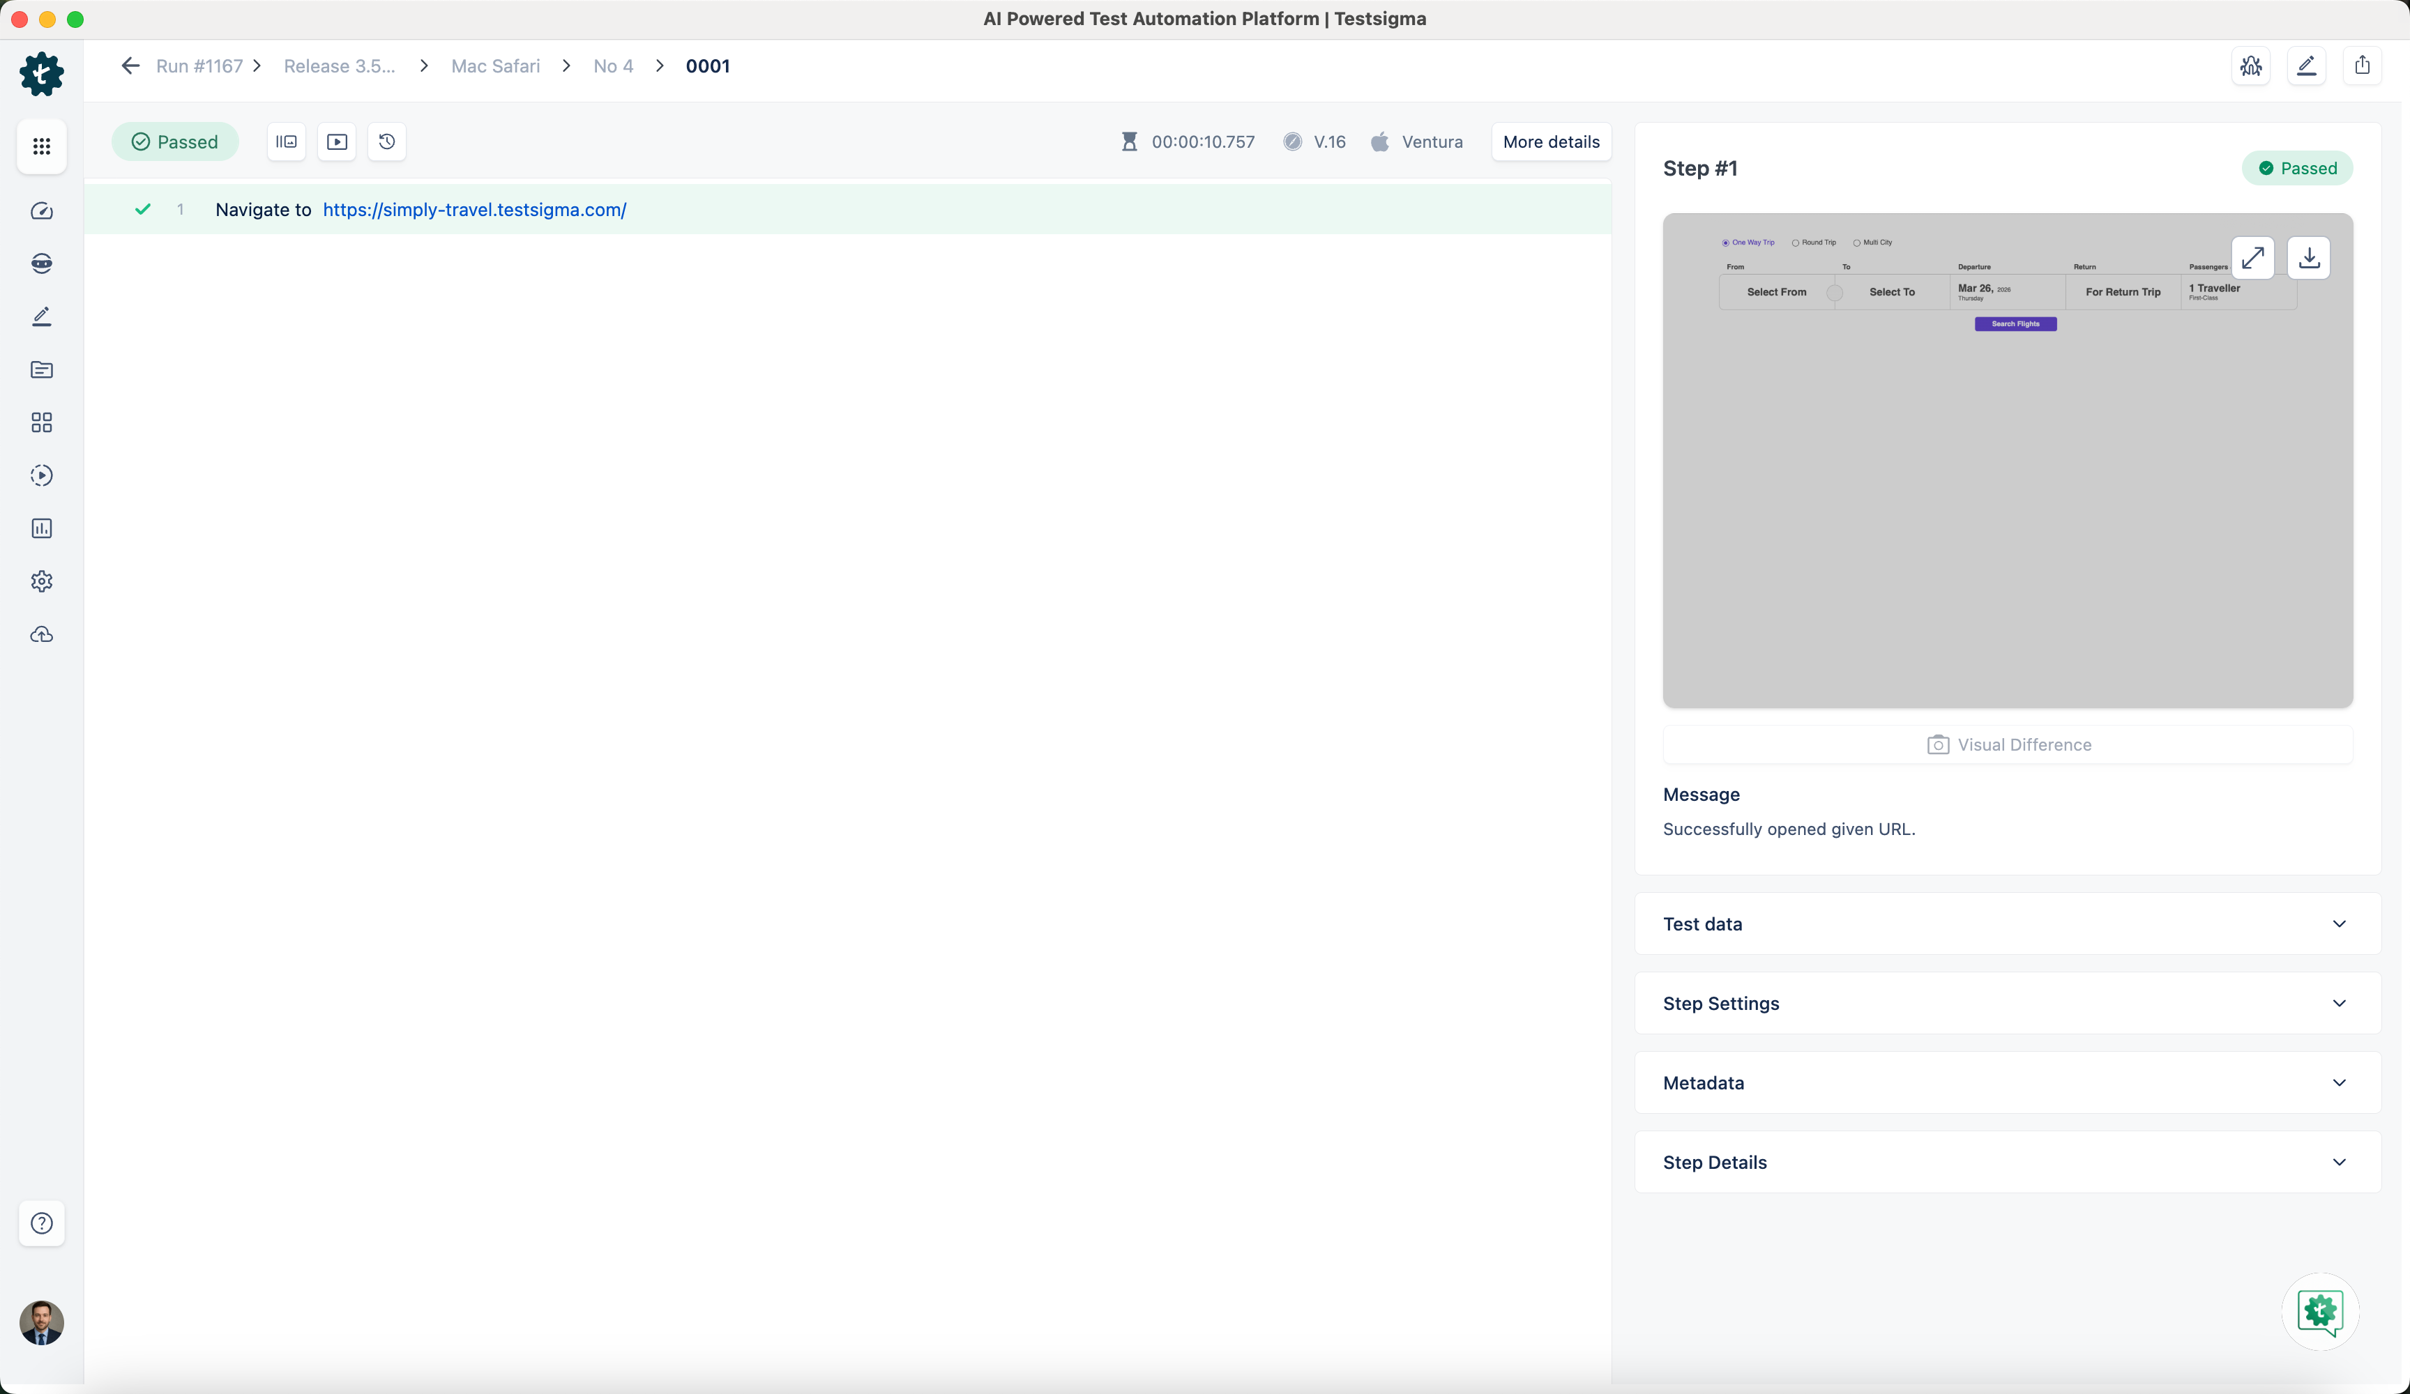Click the edit pencil icon at top right
This screenshot has height=1394, width=2410.
[2306, 66]
